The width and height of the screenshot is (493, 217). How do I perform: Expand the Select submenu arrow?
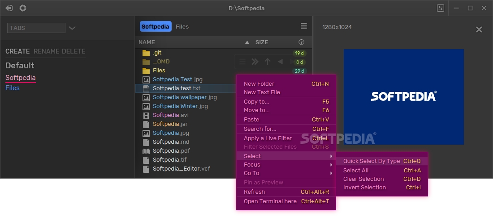tap(331, 156)
